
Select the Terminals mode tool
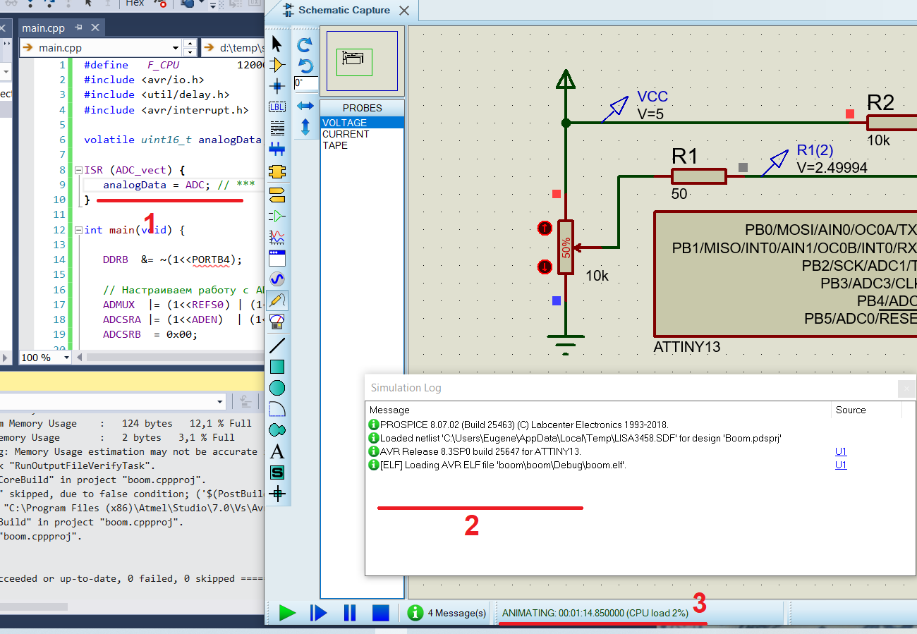pos(277,194)
